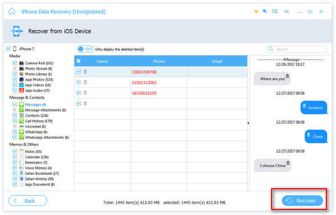Select phone number 18330016195
Screen dimensions: 336x215
[x=144, y=93]
